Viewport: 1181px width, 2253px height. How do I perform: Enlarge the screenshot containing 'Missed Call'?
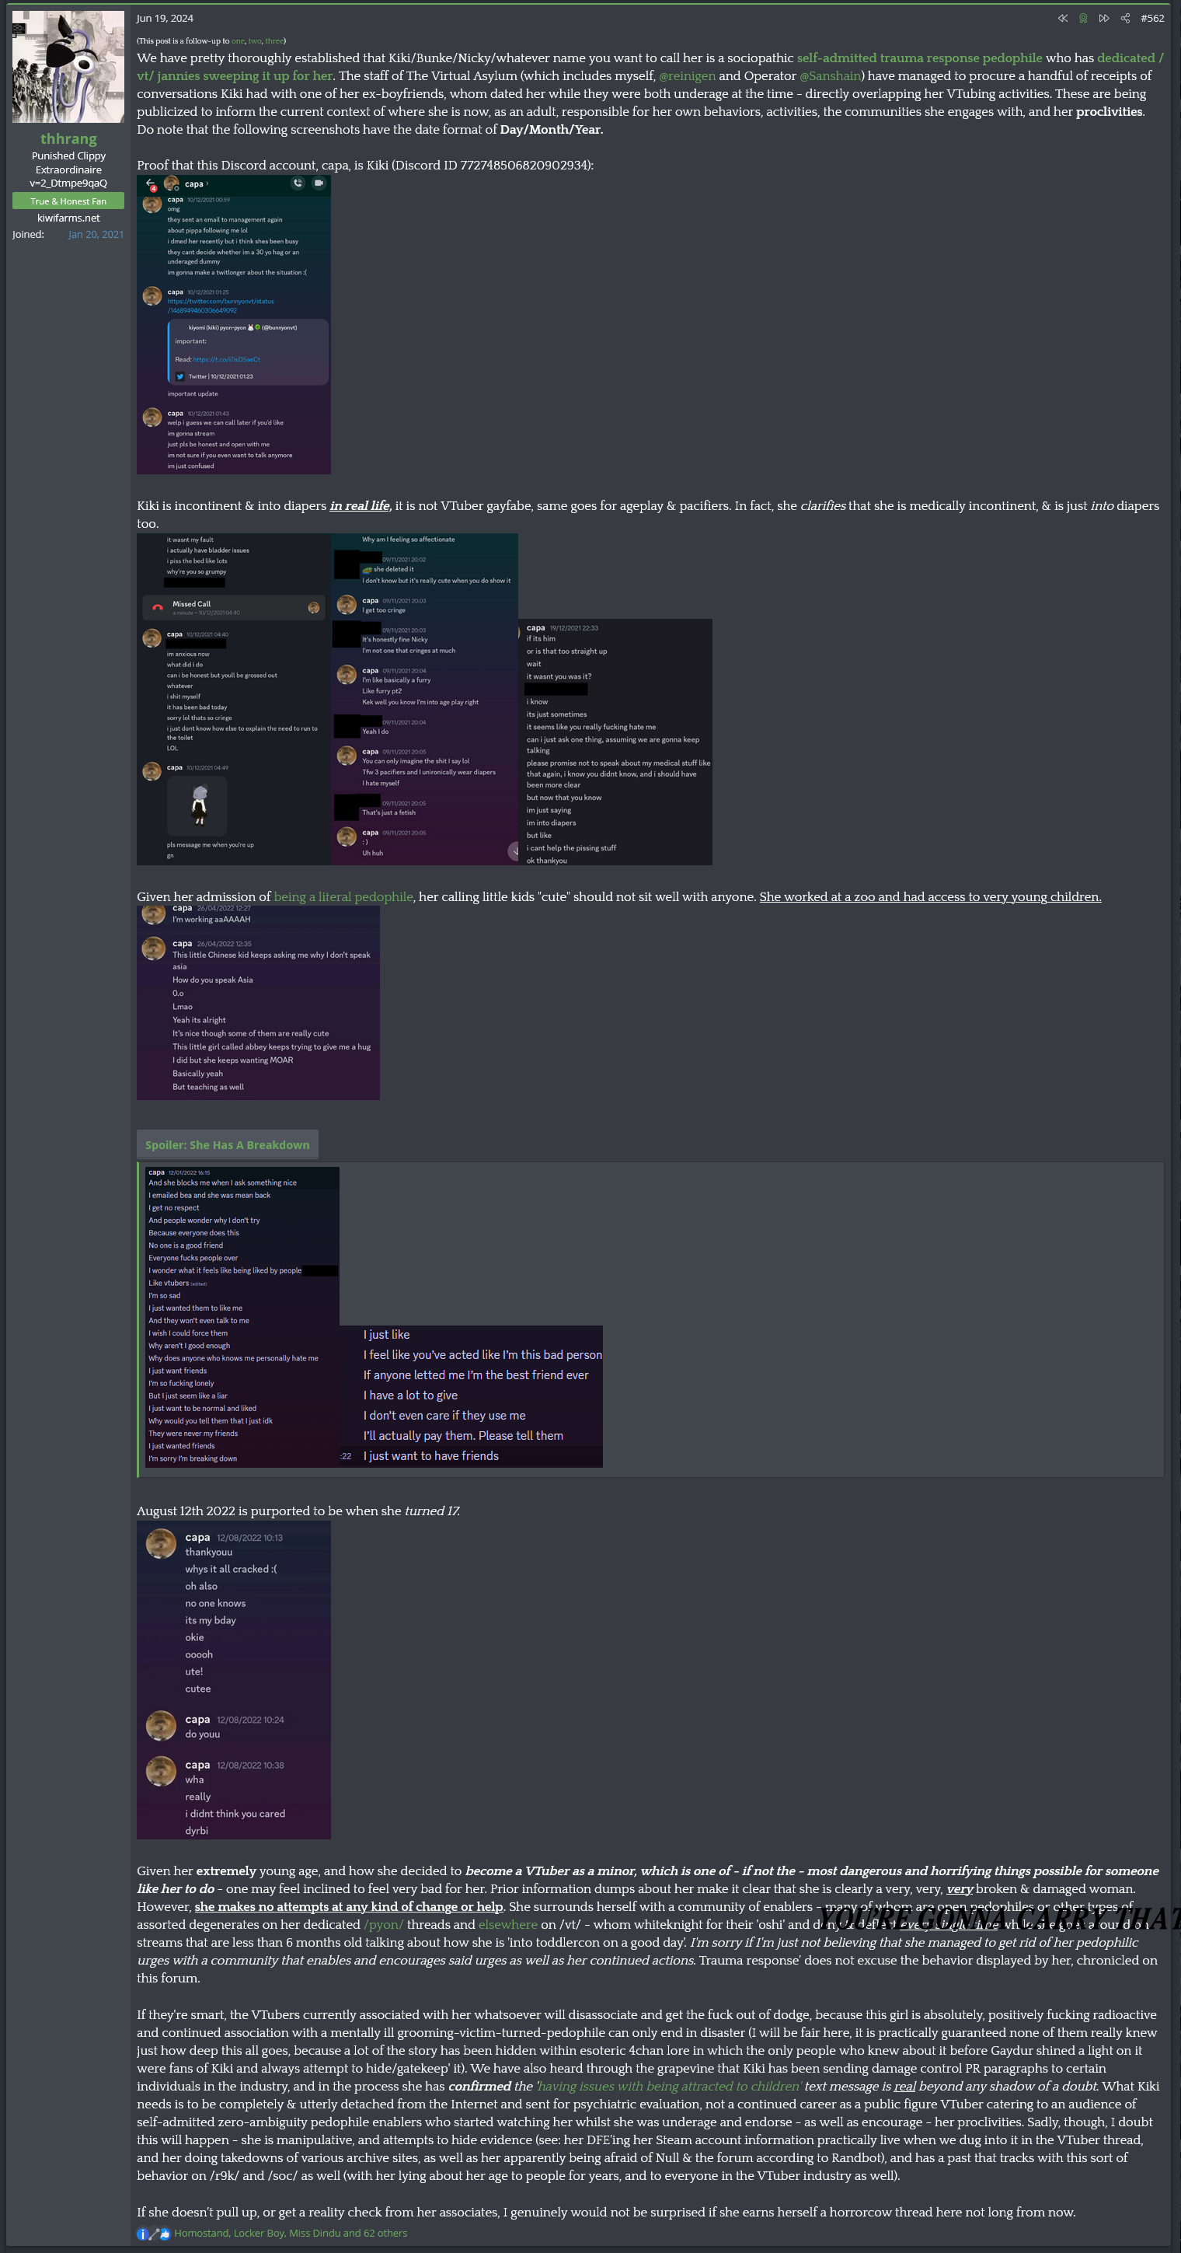[x=233, y=699]
